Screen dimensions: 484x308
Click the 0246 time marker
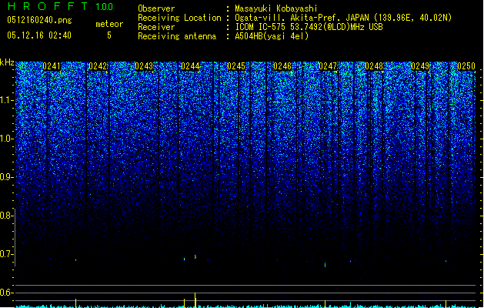[282, 66]
